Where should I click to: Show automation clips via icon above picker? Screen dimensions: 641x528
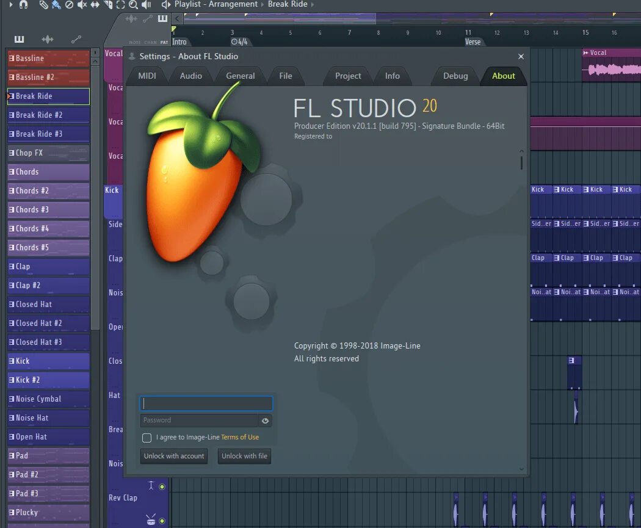click(x=76, y=39)
